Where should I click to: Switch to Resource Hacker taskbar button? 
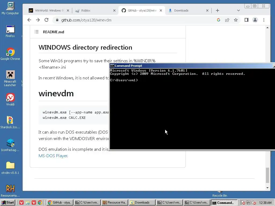point(115,203)
